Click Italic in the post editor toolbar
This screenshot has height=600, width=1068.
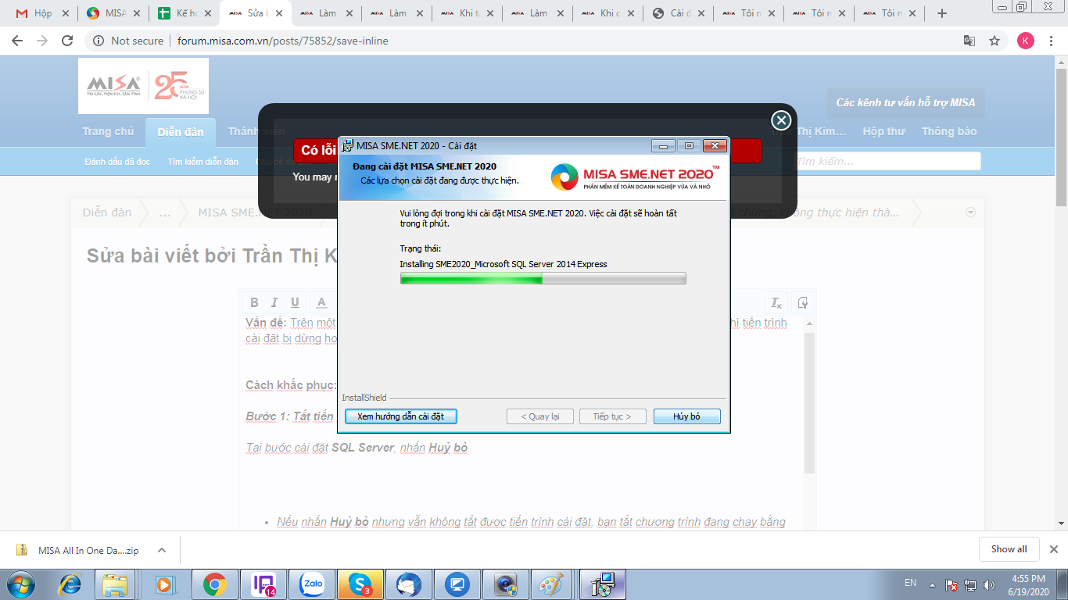pos(274,302)
